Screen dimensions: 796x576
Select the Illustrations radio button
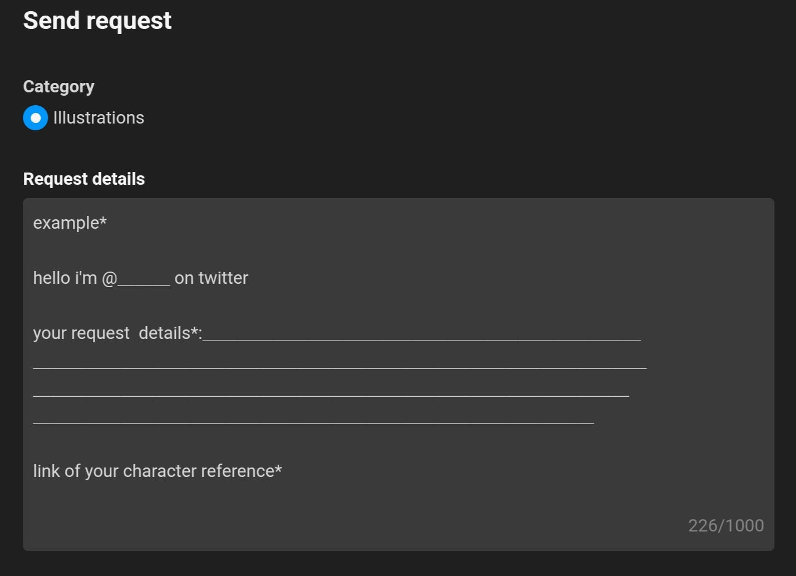[x=36, y=118]
